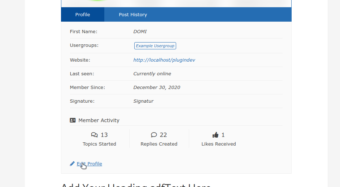Screen dimensions: 340x187
Task: Click the replies created count 22
Action: tap(163, 135)
